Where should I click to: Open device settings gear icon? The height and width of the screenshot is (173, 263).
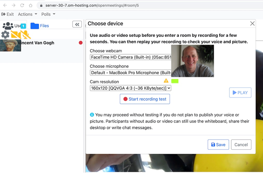coord(5,35)
